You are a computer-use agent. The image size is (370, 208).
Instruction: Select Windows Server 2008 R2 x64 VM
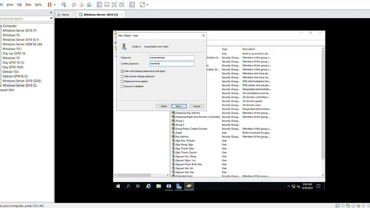click(x=22, y=44)
